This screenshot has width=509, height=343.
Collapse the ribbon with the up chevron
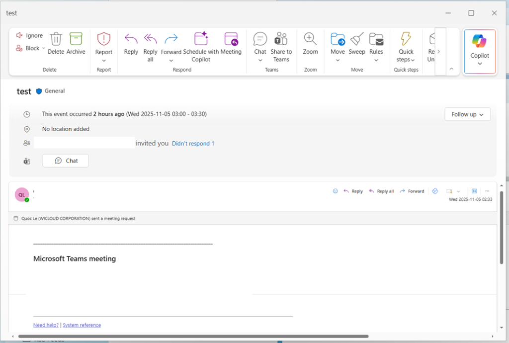[x=451, y=69]
